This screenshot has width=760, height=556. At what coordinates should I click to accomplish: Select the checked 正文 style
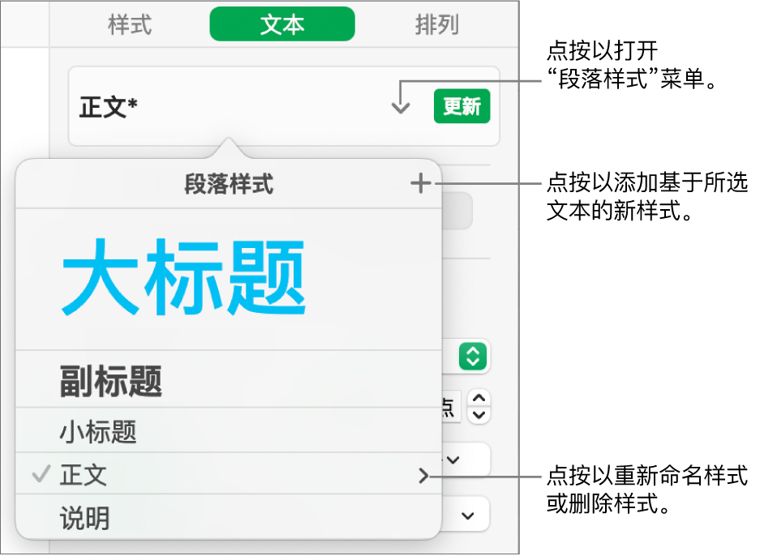[228, 473]
